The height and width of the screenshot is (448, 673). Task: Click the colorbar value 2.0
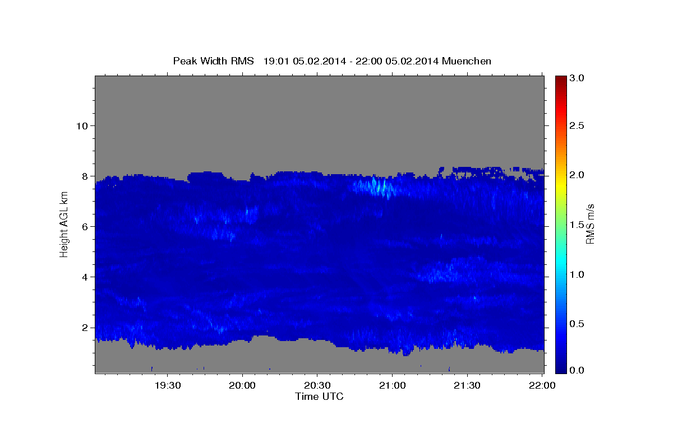pos(578,175)
